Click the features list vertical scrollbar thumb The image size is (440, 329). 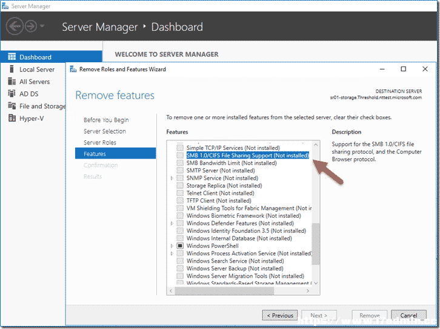316,244
